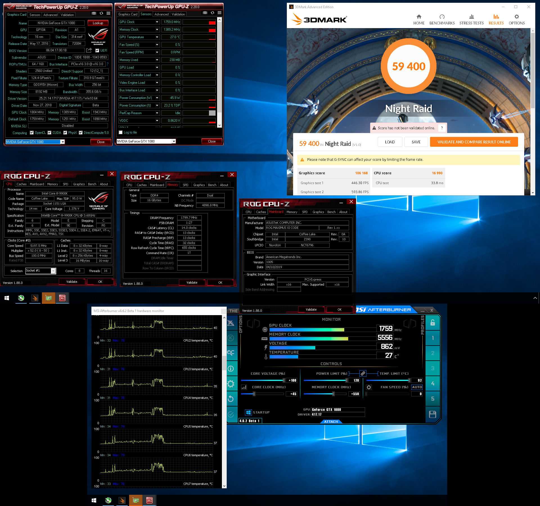Click Validate and Compare Result Online
This screenshot has width=540, height=506.
point(474,142)
